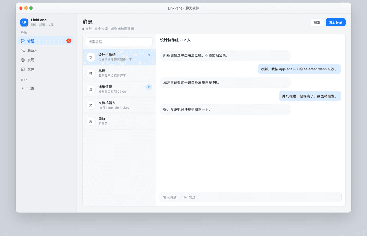Click message 浅深主题都过一遍自检清单再提 PR
The width and height of the screenshot is (367, 236).
click(x=225, y=82)
